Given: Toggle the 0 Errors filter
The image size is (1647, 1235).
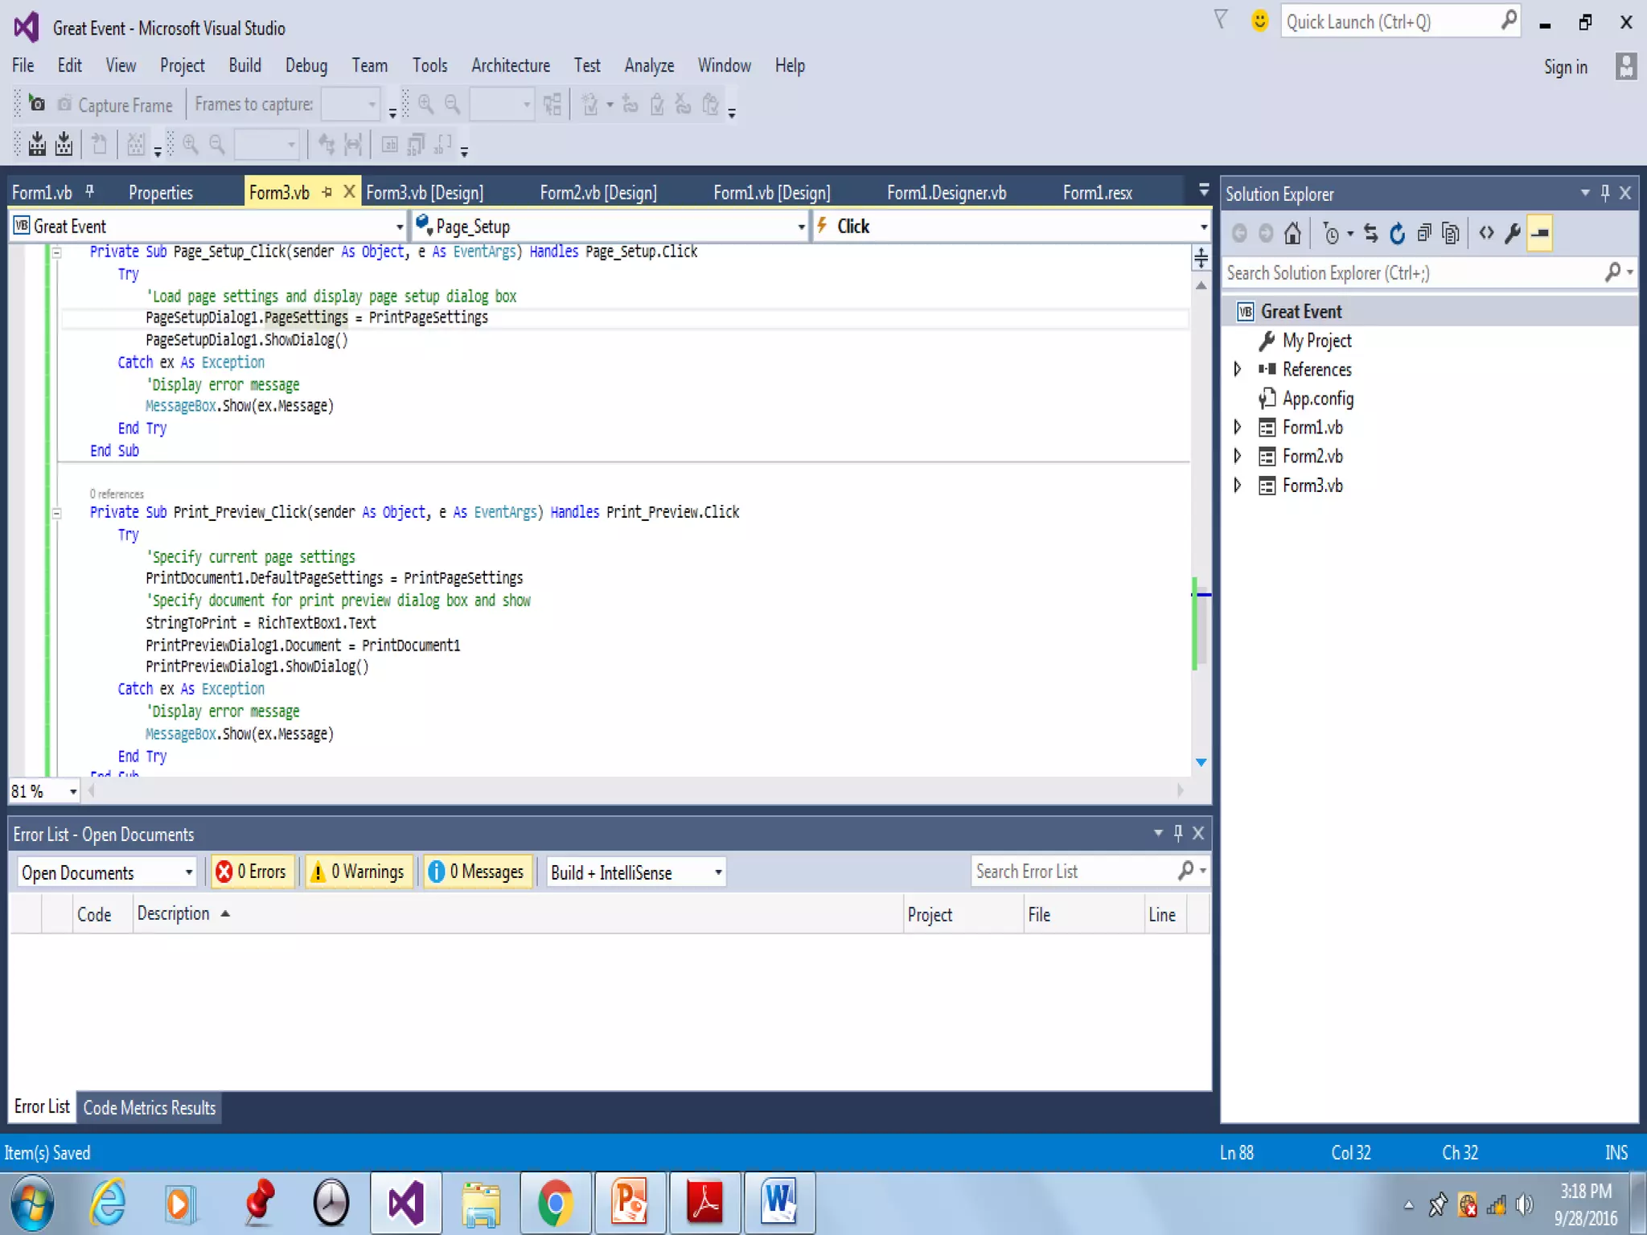Looking at the screenshot, I should click(253, 872).
